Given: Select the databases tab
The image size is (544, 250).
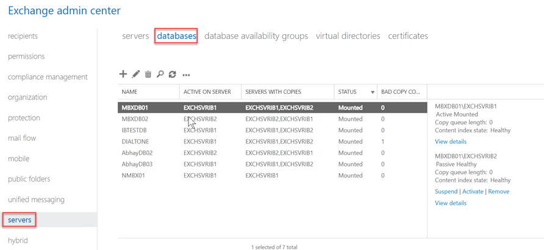Looking at the screenshot, I should click(177, 36).
